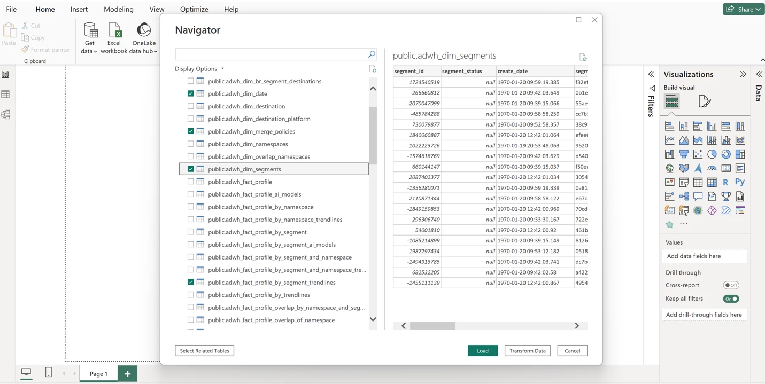765x384 pixels.
Task: Check public.adwh_fact_profile_ai_models checkbox
Action: tap(190, 194)
